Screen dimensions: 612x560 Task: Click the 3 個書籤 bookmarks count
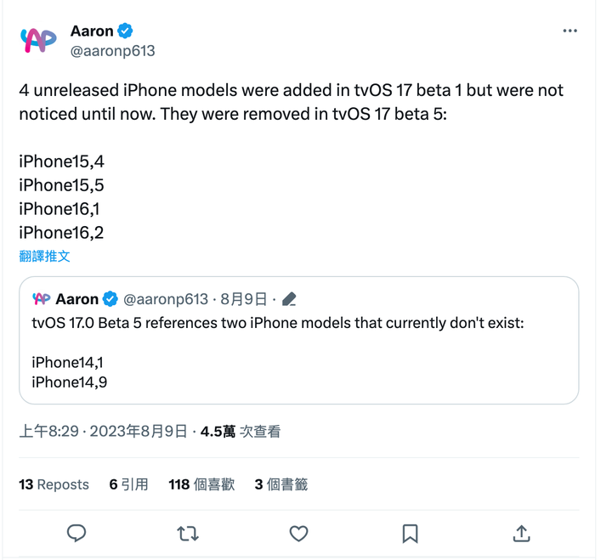point(281,484)
